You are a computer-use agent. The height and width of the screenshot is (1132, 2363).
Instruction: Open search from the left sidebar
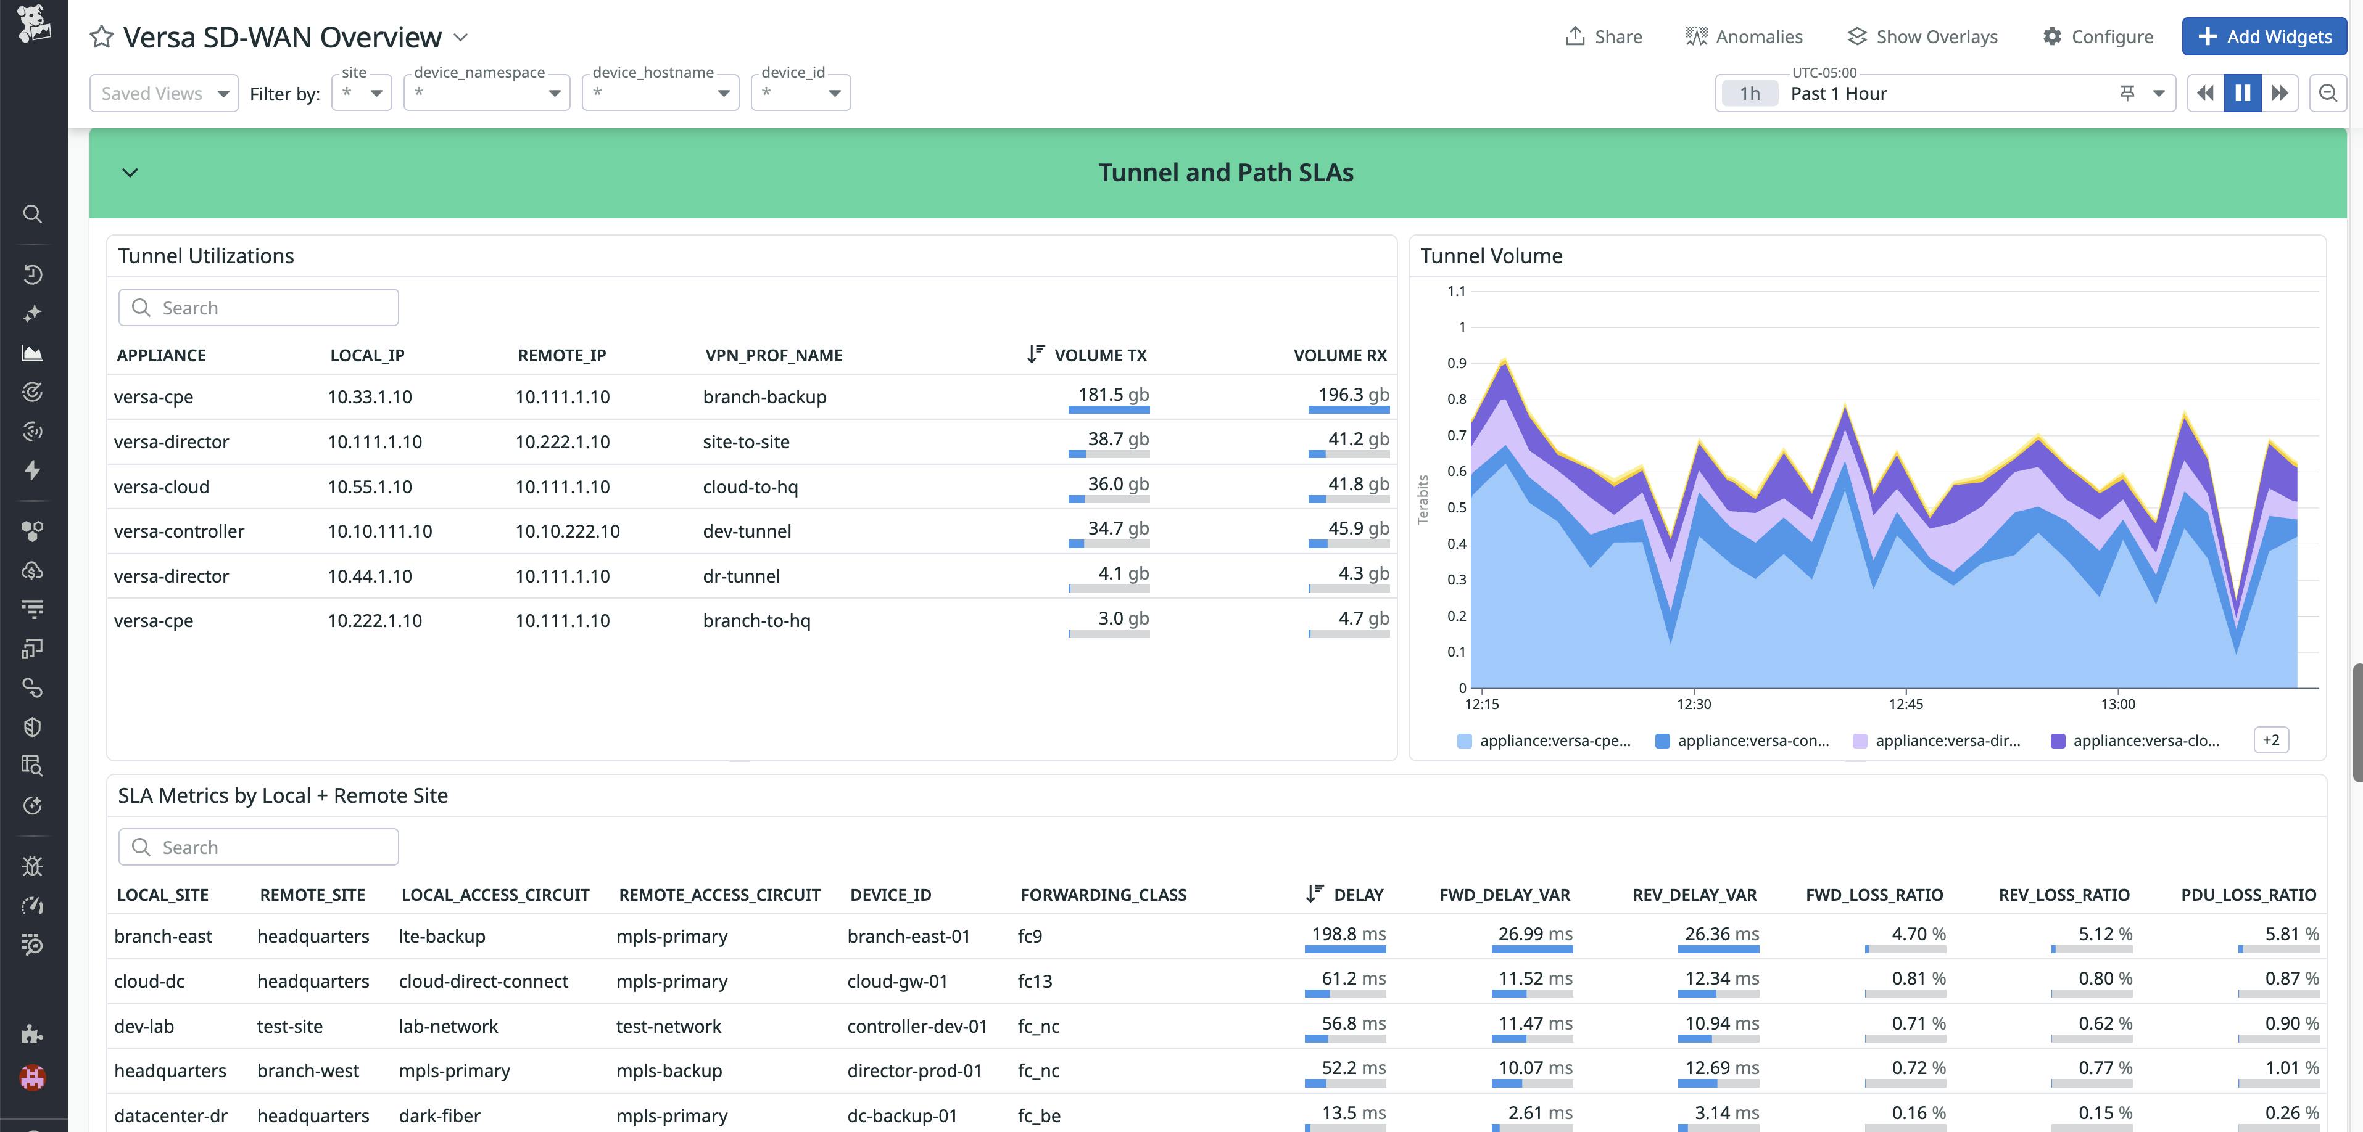pos(33,213)
